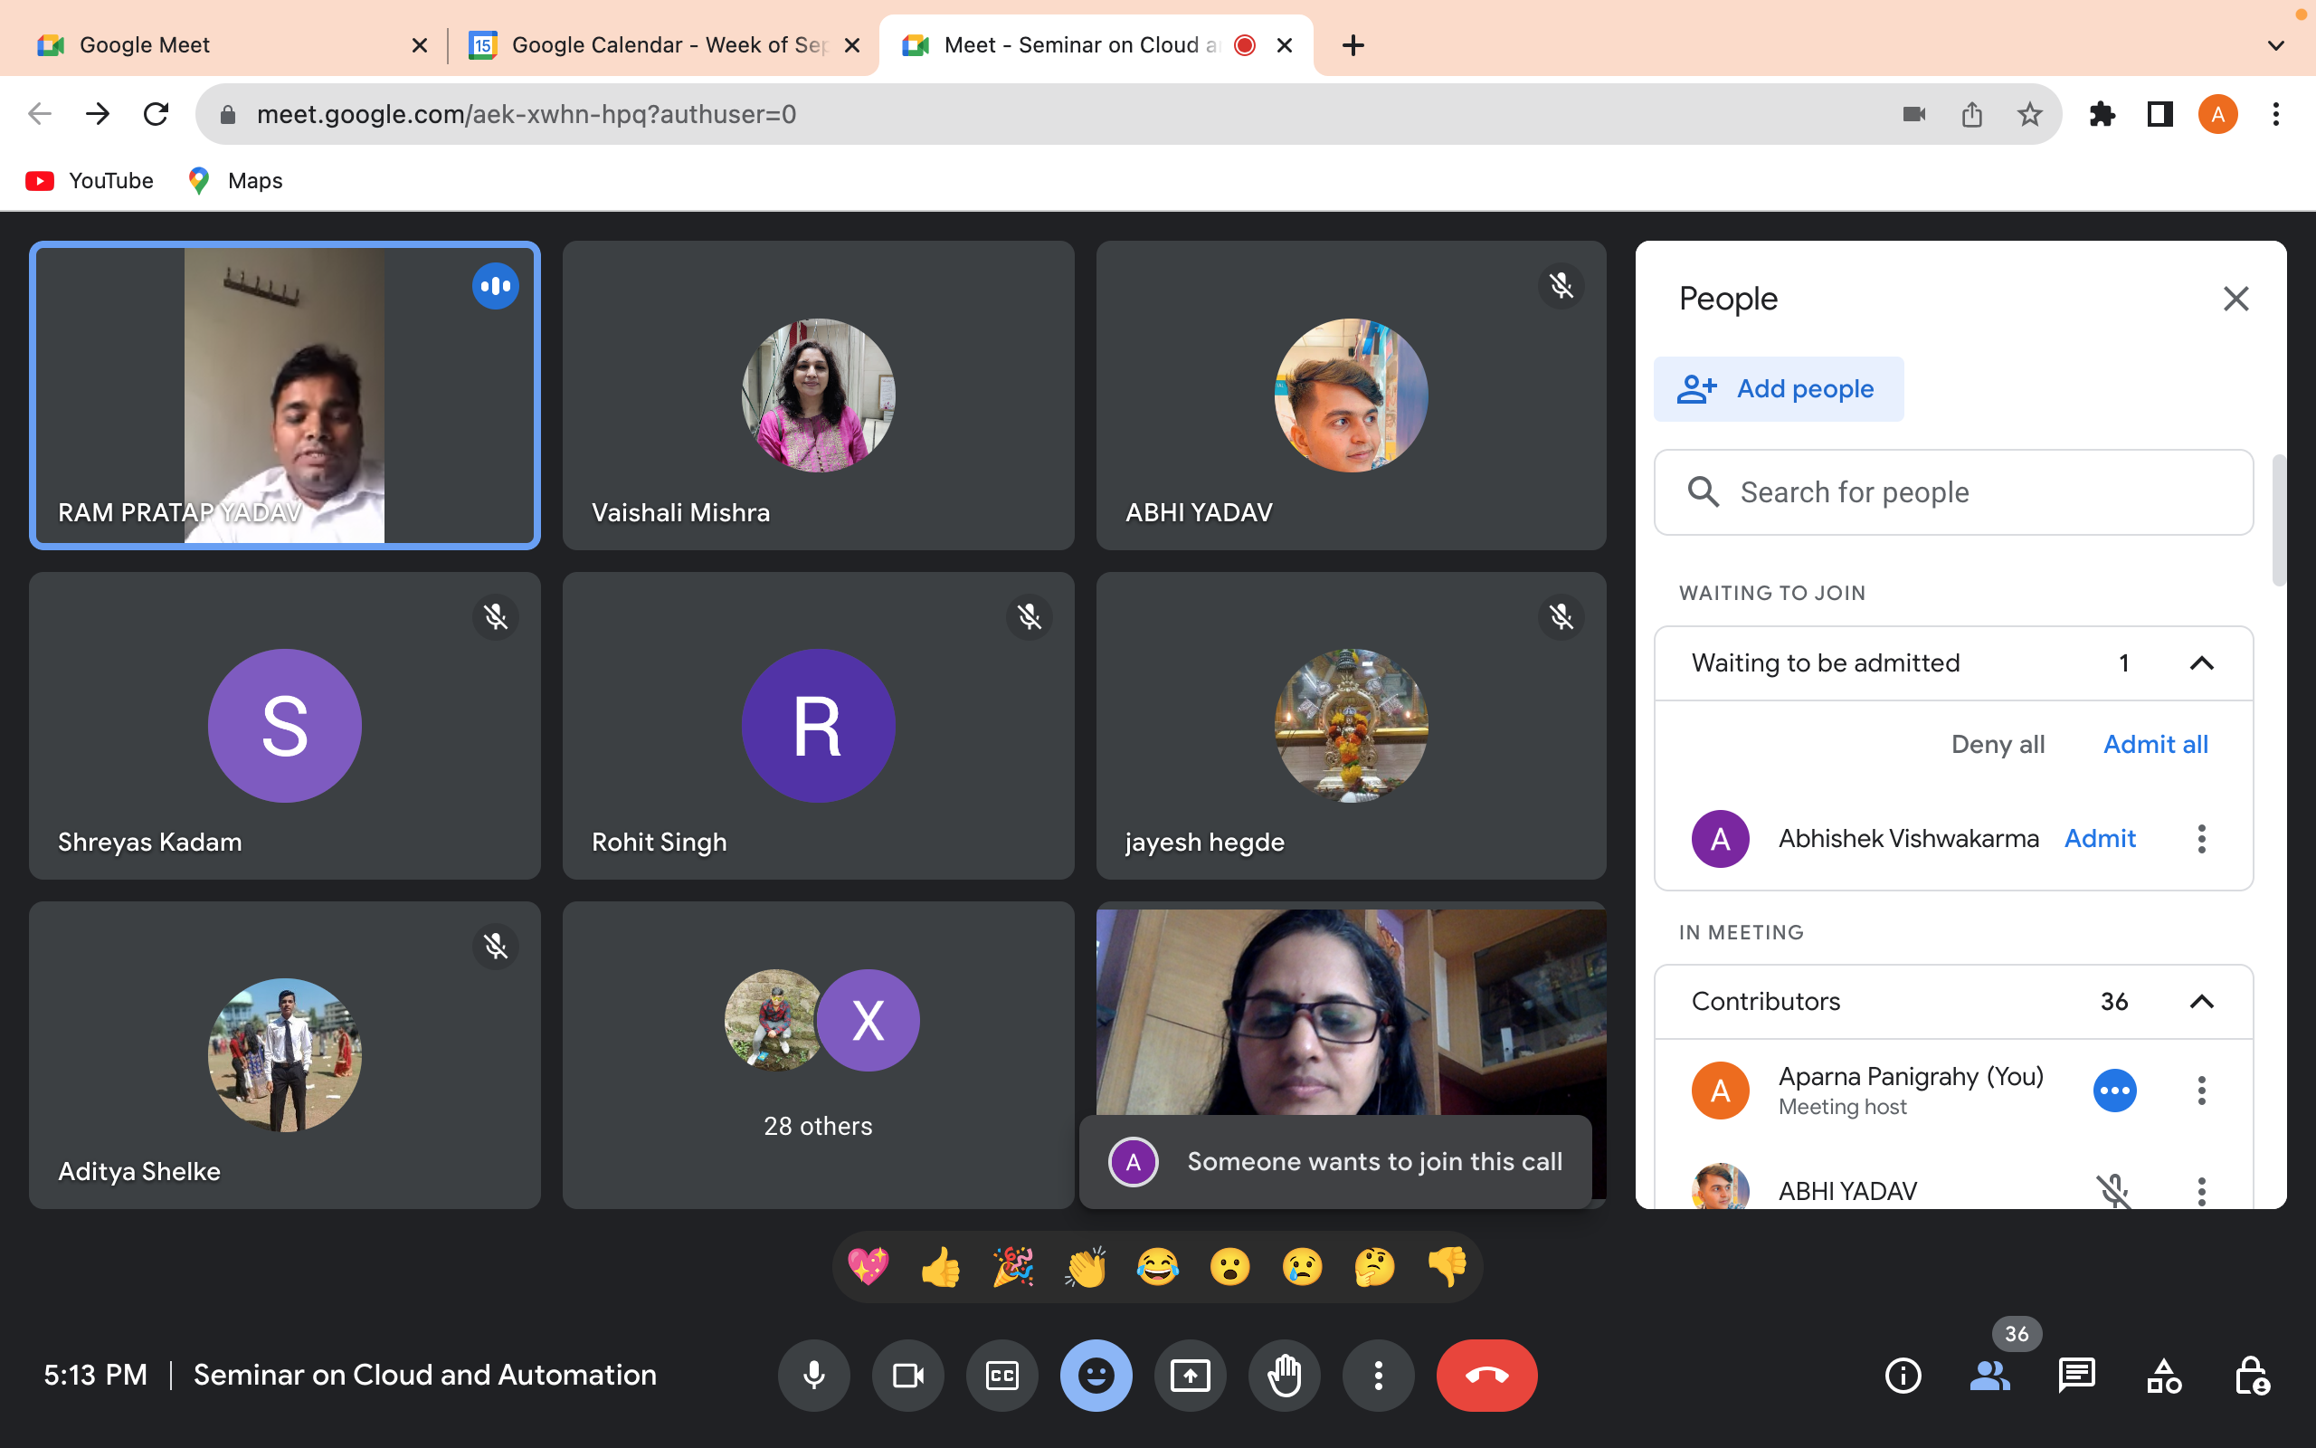Open more options for Abhishek Vishwakarma

(x=2201, y=839)
